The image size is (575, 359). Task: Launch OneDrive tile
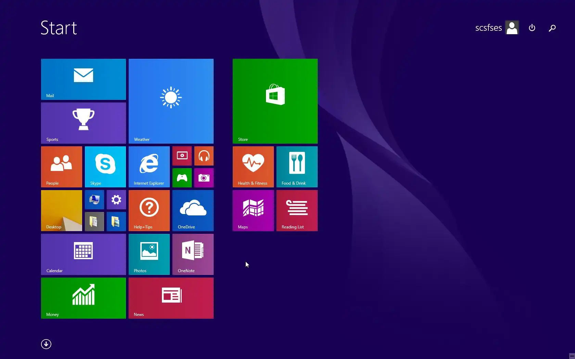(193, 211)
